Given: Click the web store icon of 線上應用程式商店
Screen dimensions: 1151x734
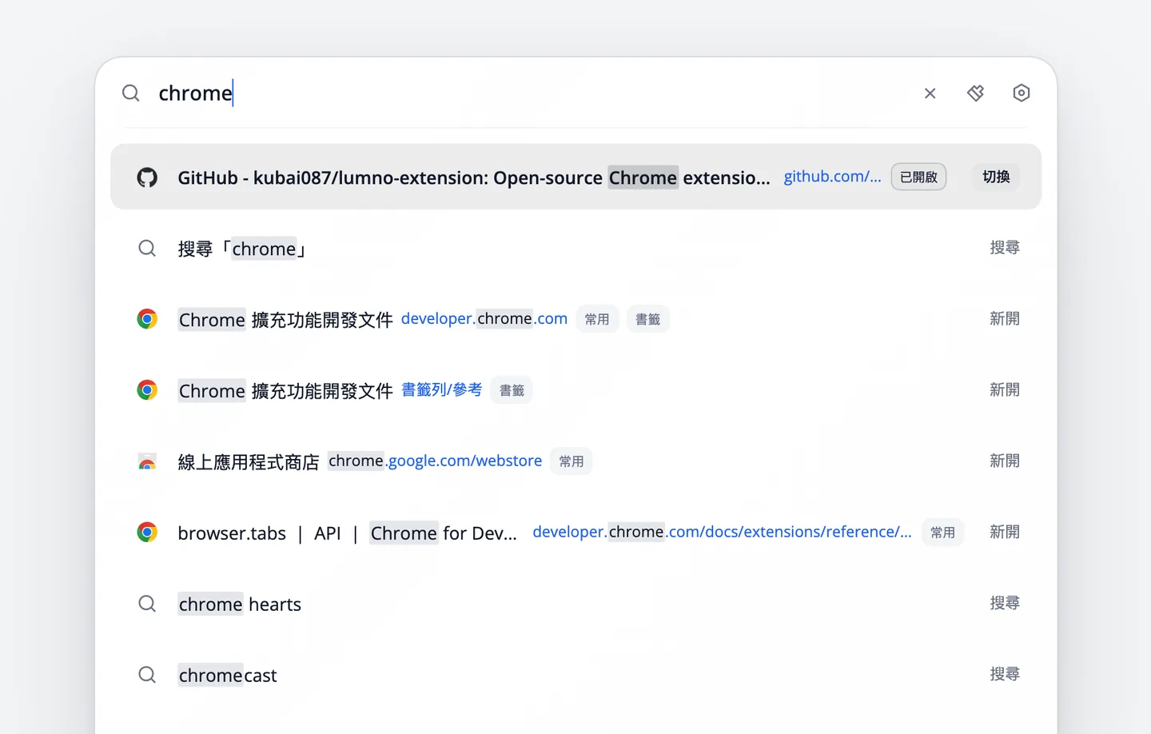Looking at the screenshot, I should 147,461.
